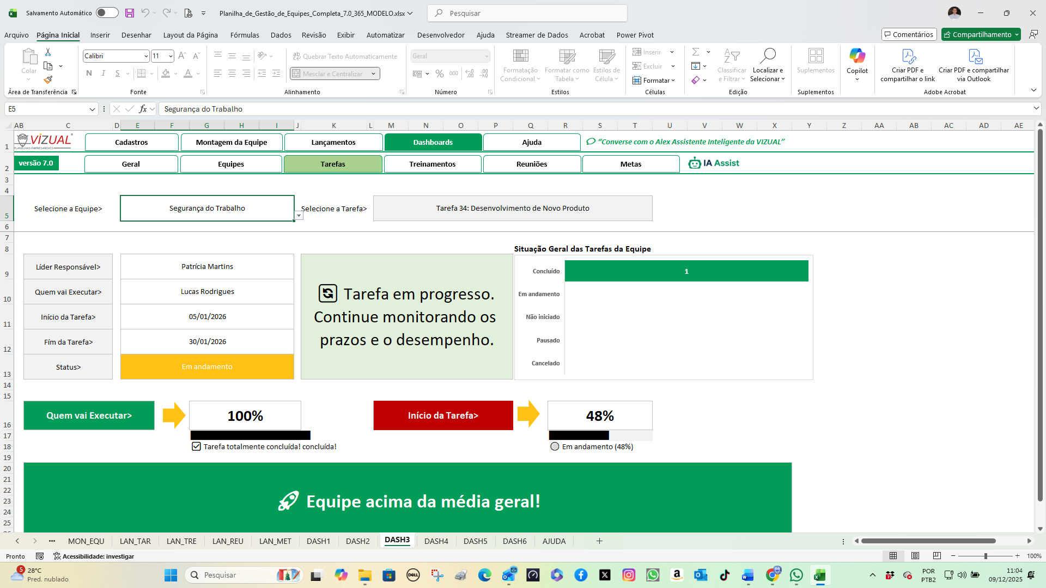Check the 'Tarefa totalmente concluída' checkbox
1046x588 pixels.
click(196, 446)
